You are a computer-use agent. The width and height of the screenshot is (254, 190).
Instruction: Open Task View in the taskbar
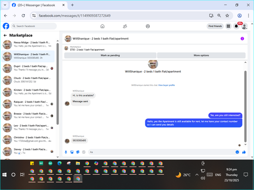coord(22,175)
